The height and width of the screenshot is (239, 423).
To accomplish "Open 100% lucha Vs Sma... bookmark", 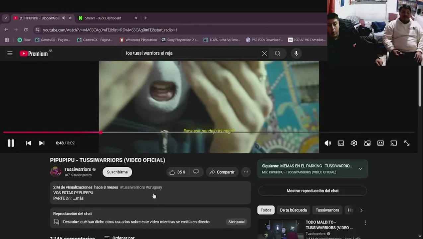I will coord(222,40).
